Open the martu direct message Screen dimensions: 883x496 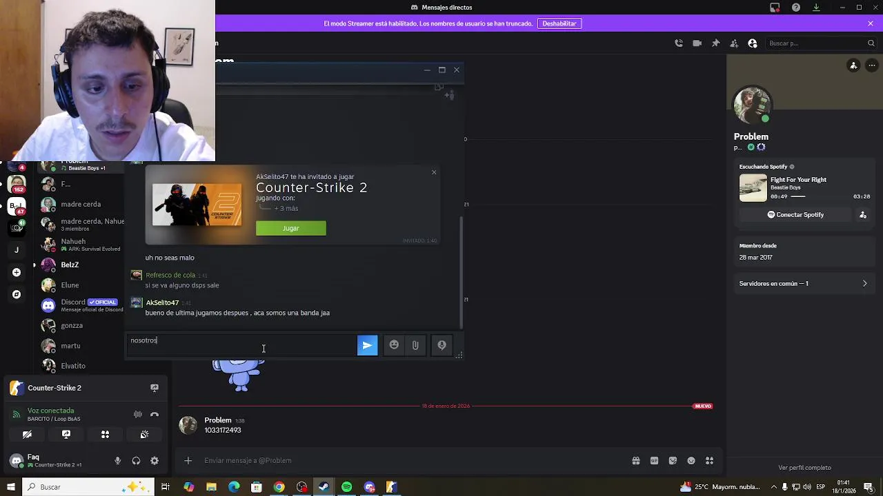(81, 346)
